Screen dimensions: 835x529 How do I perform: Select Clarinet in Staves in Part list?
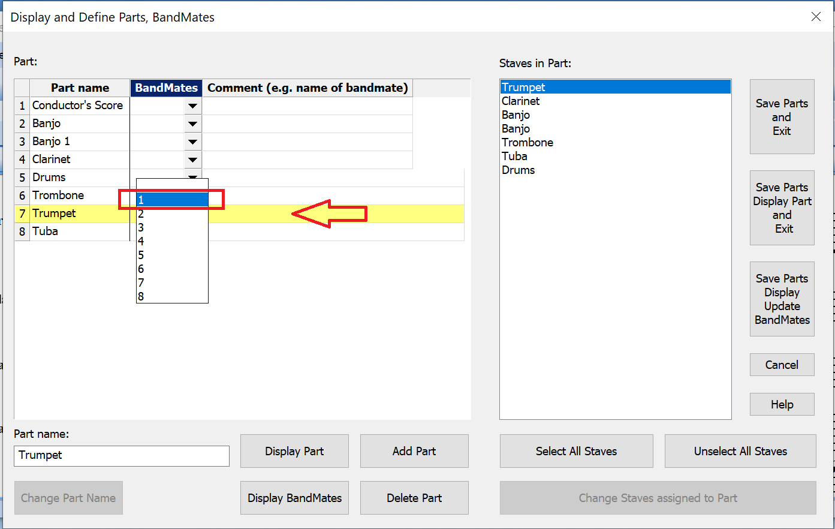520,101
